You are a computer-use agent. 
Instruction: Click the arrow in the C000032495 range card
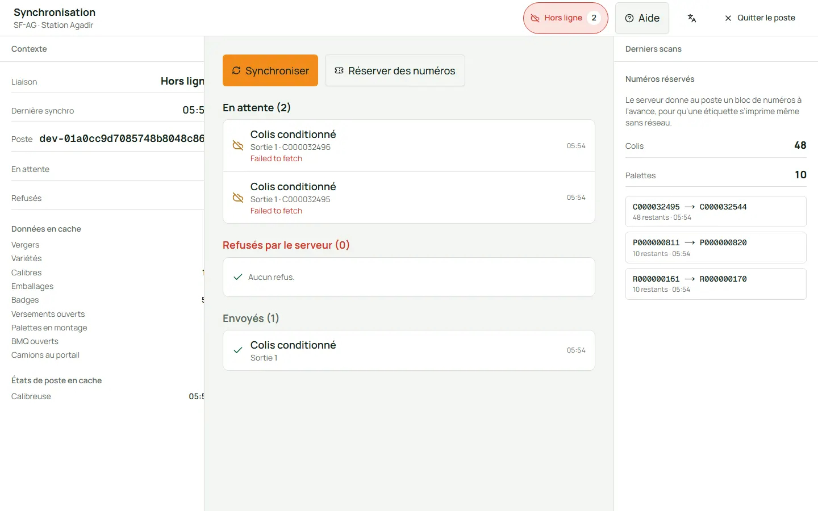[690, 207]
